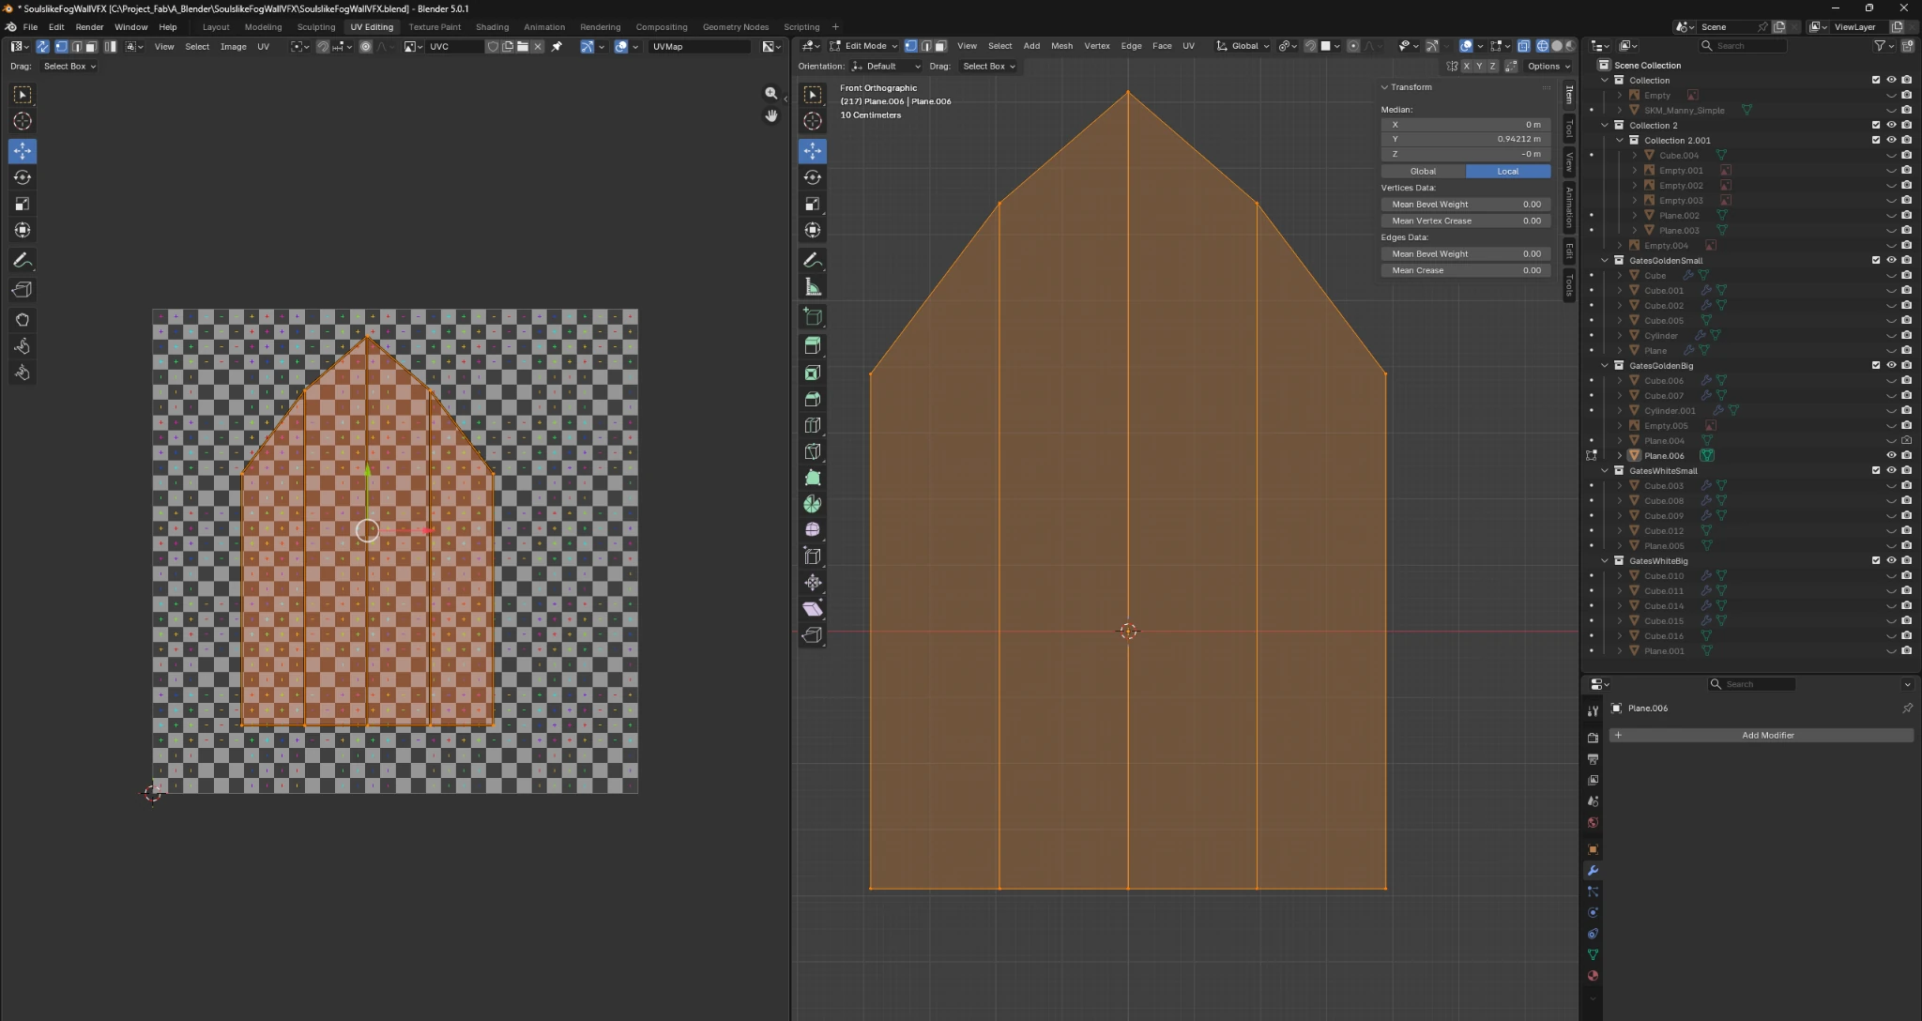Click the Mean Crease value field
The height and width of the screenshot is (1021, 1922).
[1466, 270]
